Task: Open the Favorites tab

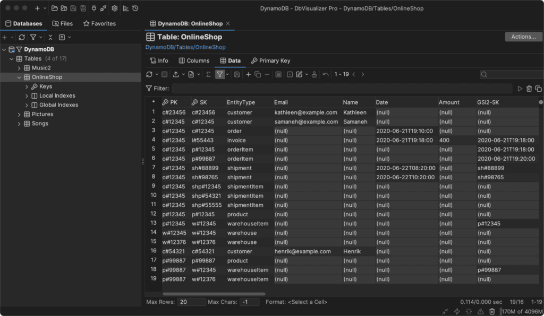Action: 99,24
